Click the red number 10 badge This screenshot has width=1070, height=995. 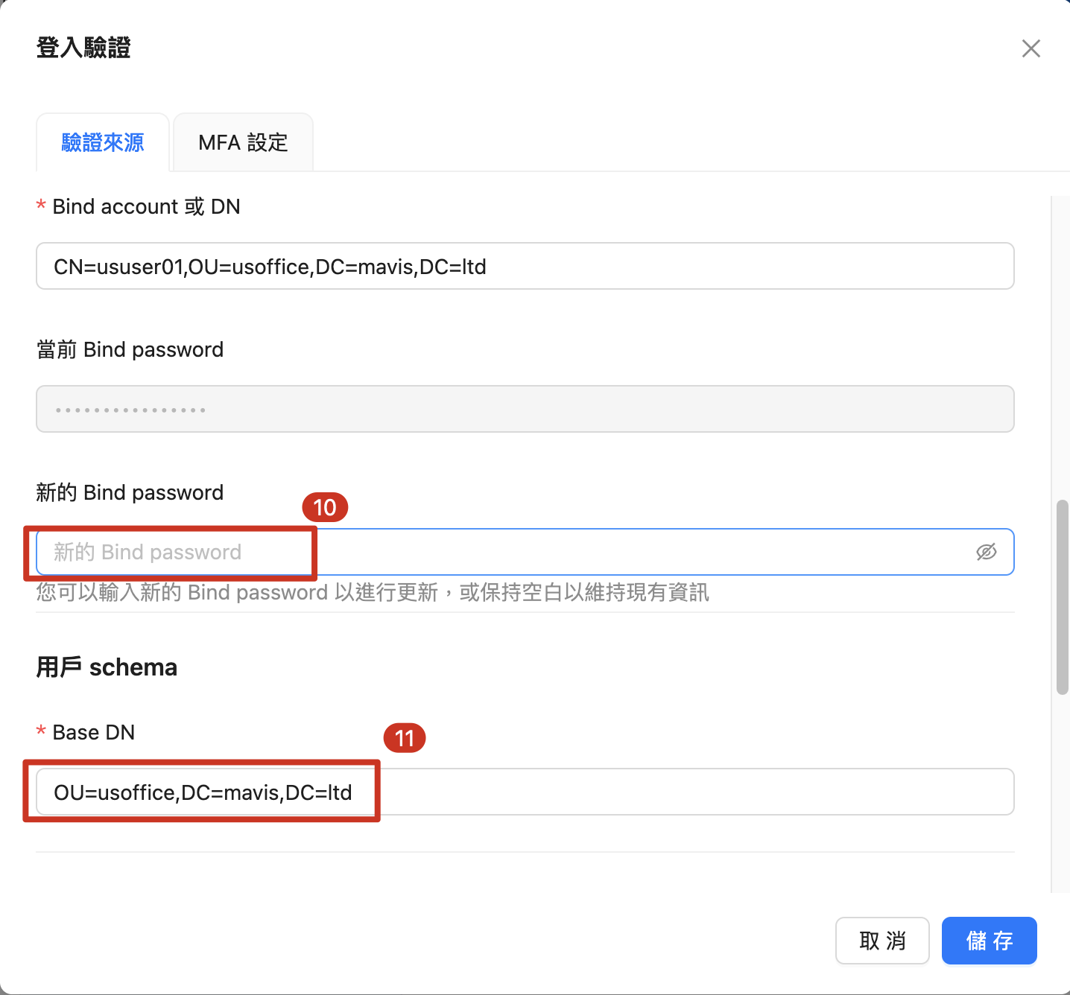325,507
